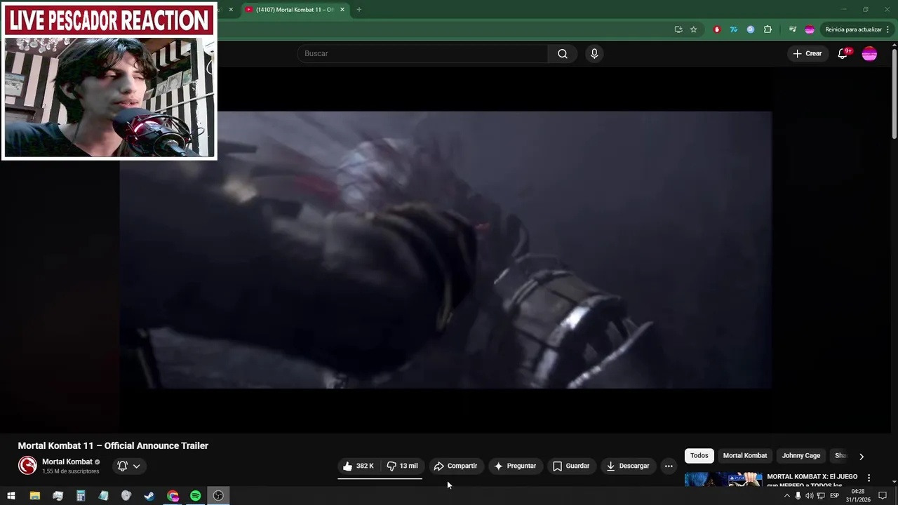The height and width of the screenshot is (505, 898).
Task: Open the Mortal Kombat channel avatar
Action: click(27, 466)
